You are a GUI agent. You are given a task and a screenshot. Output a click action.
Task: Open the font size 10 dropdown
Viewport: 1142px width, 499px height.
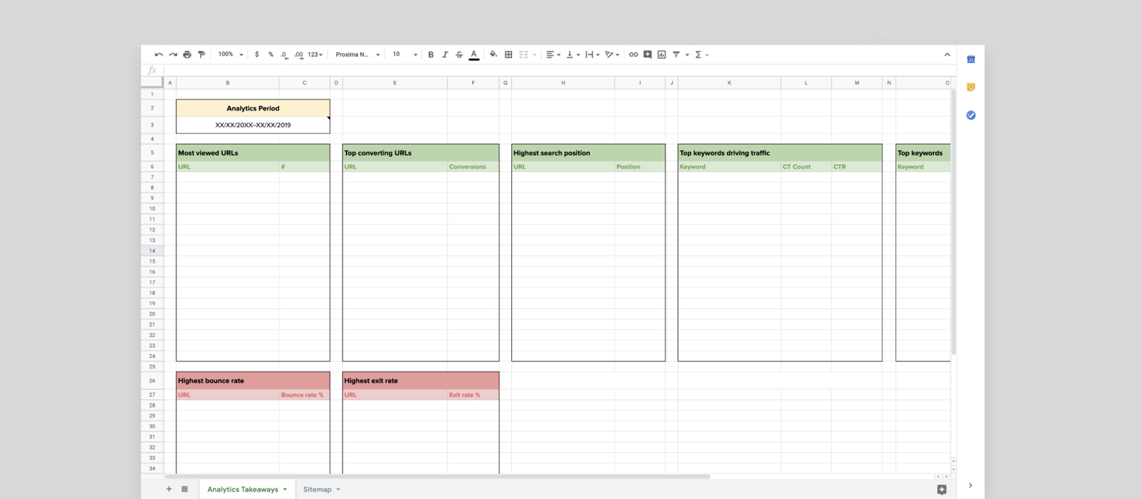pos(405,55)
